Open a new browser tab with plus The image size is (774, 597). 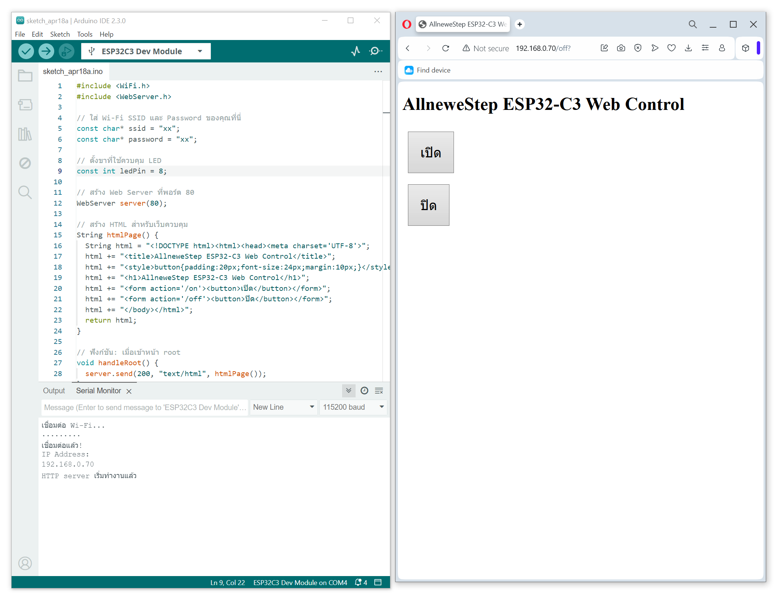[x=520, y=24]
